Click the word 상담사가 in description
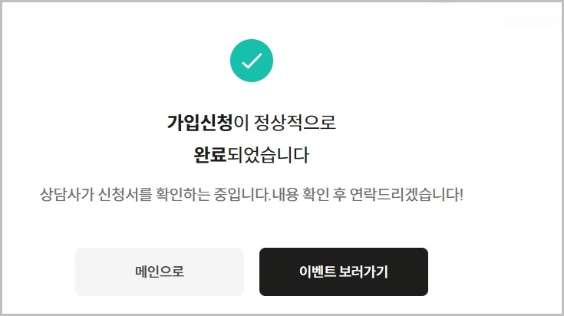 [x=67, y=195]
